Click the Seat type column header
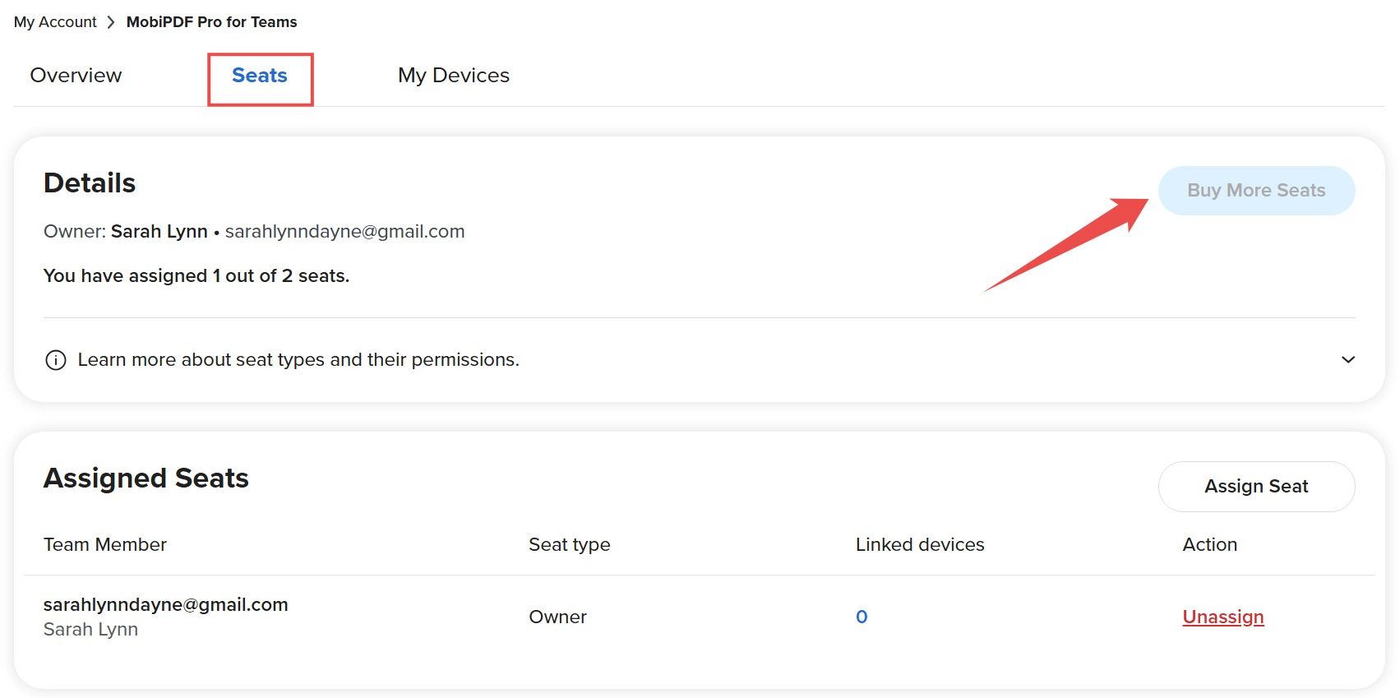1400x698 pixels. (570, 544)
